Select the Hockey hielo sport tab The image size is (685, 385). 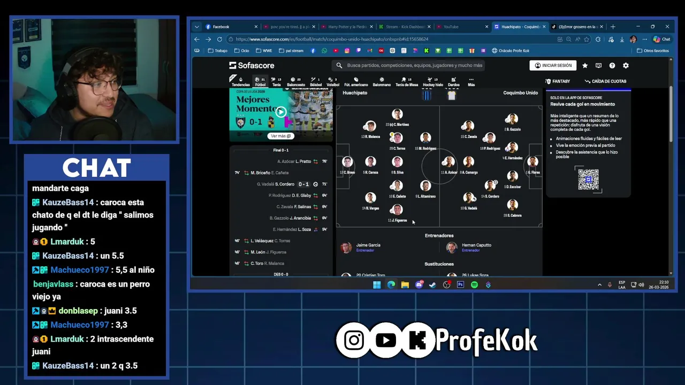[x=433, y=82]
